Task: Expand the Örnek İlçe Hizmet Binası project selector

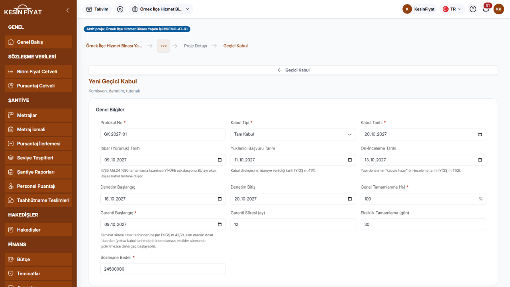Action: (x=161, y=9)
